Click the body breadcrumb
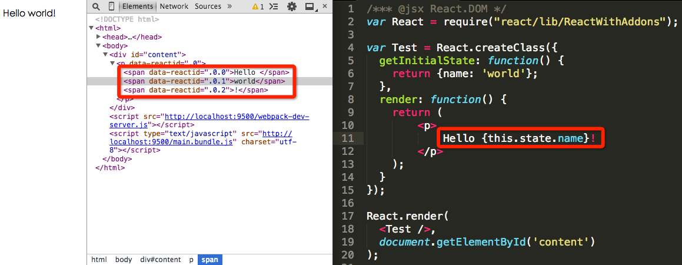Screen dimensions: 682x265 point(124,260)
